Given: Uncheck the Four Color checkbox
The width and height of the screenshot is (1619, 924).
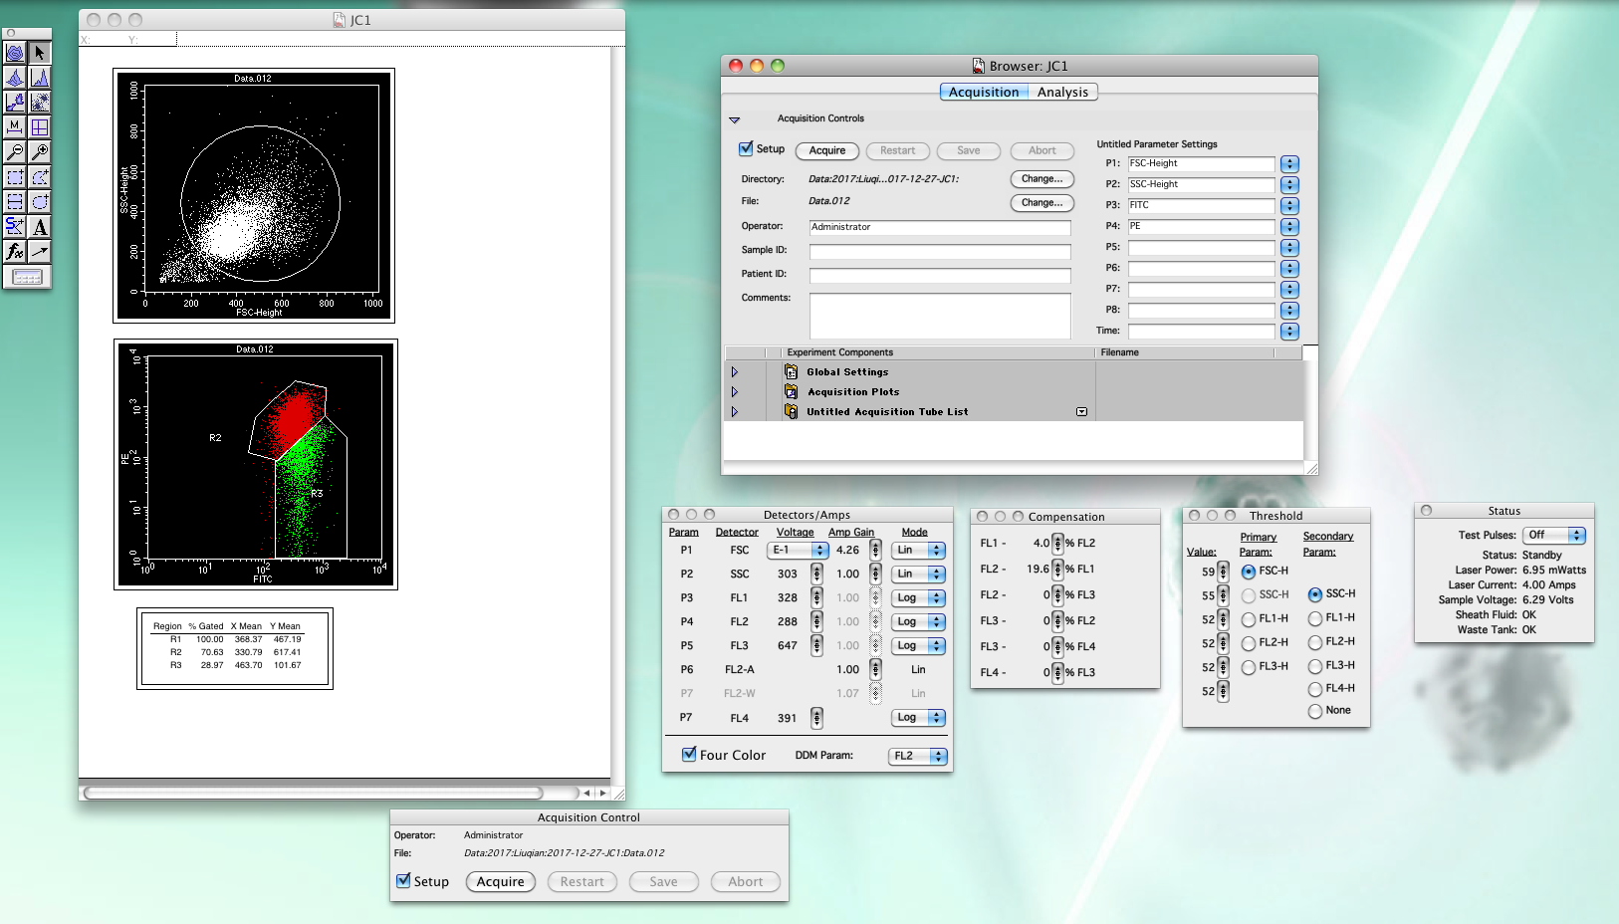Looking at the screenshot, I should click(689, 755).
